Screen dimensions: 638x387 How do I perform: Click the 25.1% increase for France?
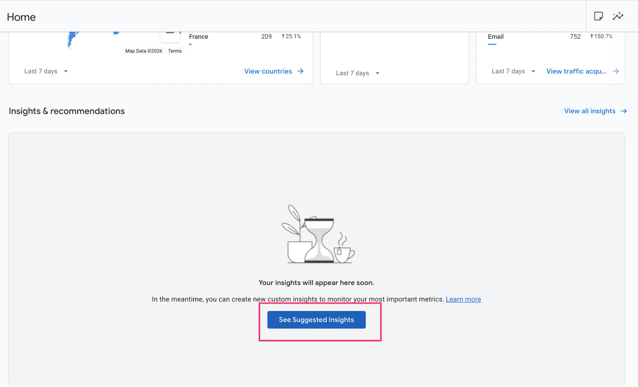point(291,36)
